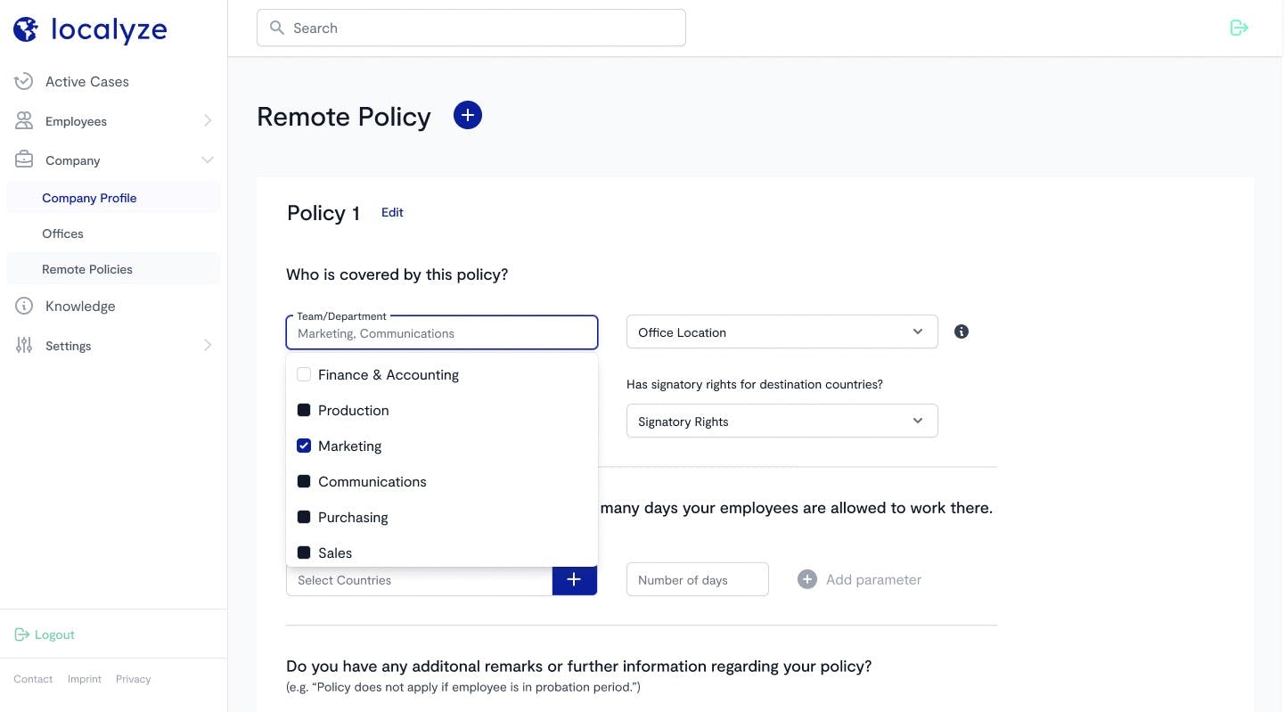Expand the Employees sidebar section

(208, 121)
